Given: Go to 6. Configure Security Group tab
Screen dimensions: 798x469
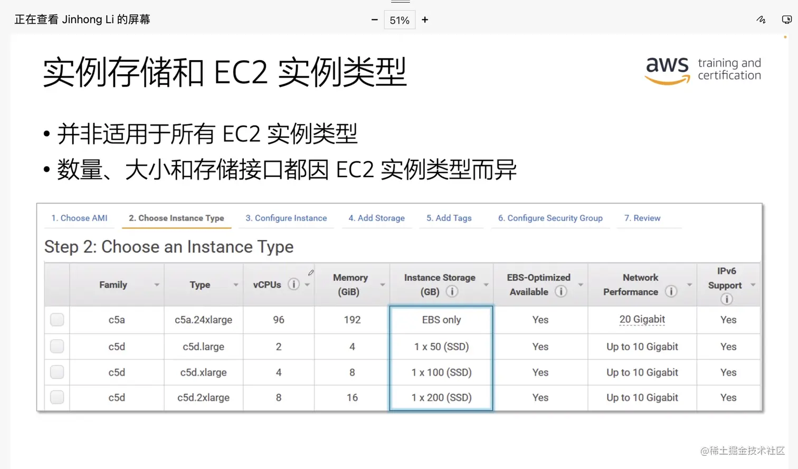Looking at the screenshot, I should (x=550, y=218).
